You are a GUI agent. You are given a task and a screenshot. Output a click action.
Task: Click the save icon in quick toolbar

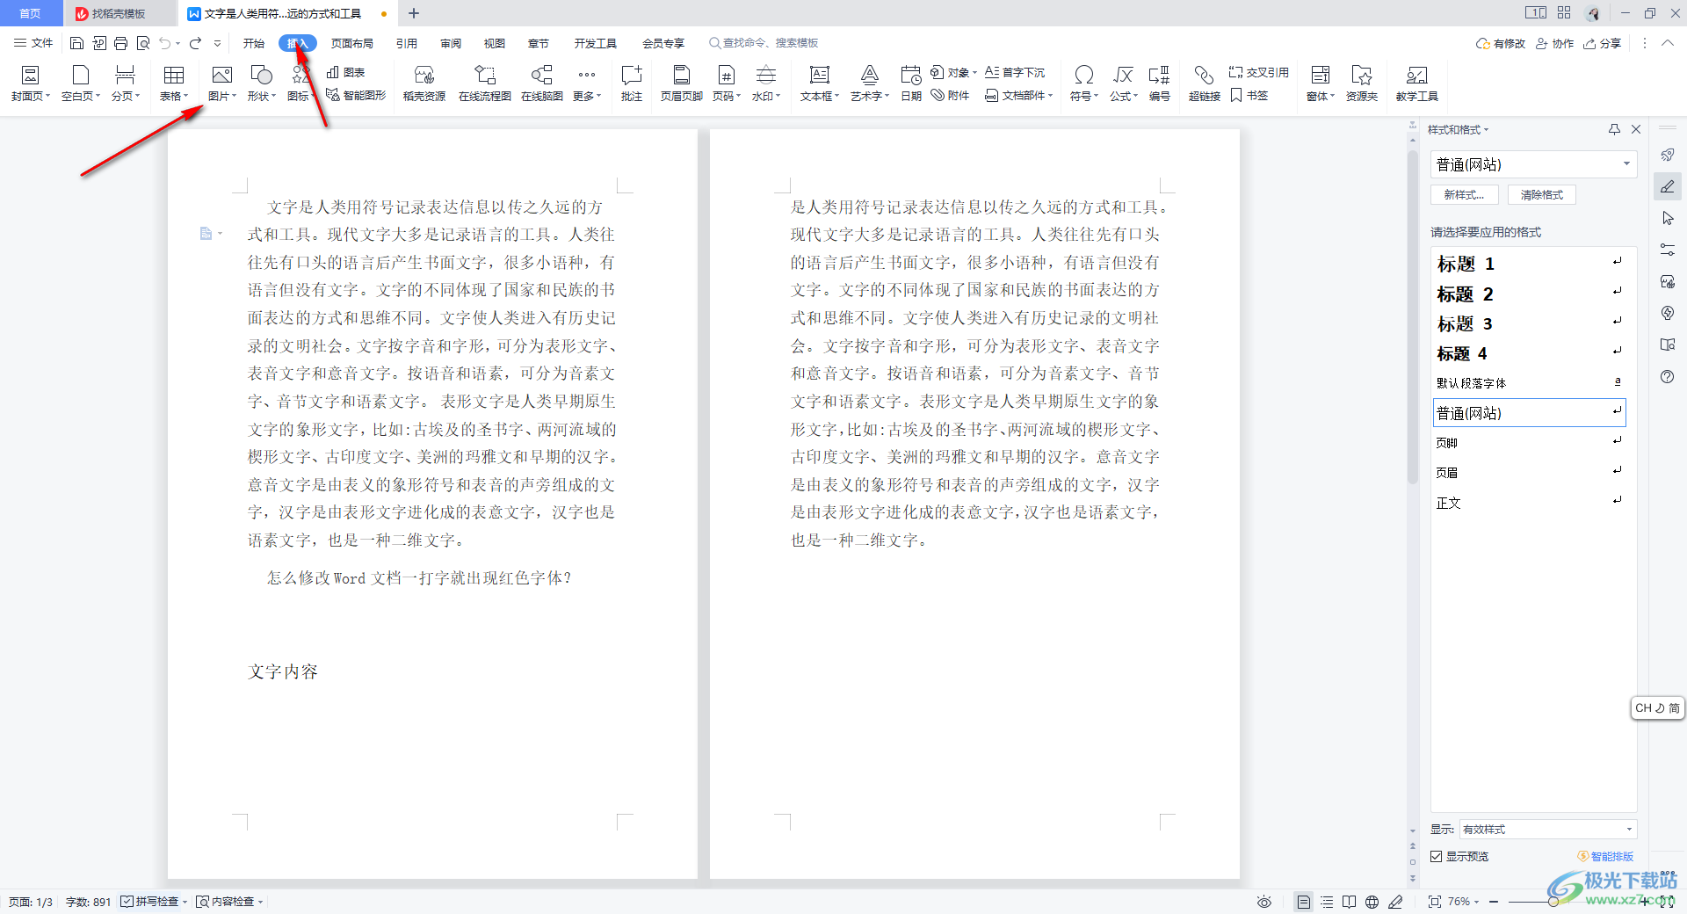[77, 43]
